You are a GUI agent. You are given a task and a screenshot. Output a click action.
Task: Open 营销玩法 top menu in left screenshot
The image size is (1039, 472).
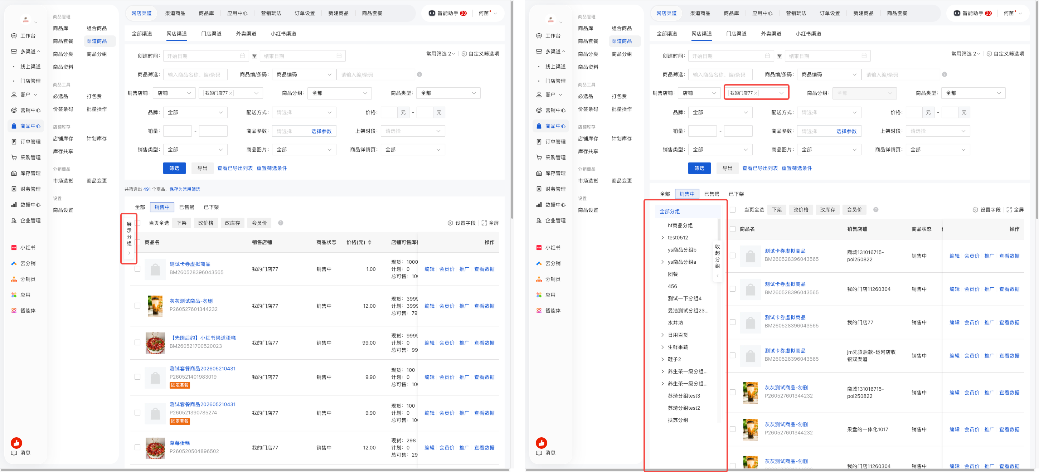[x=271, y=13]
